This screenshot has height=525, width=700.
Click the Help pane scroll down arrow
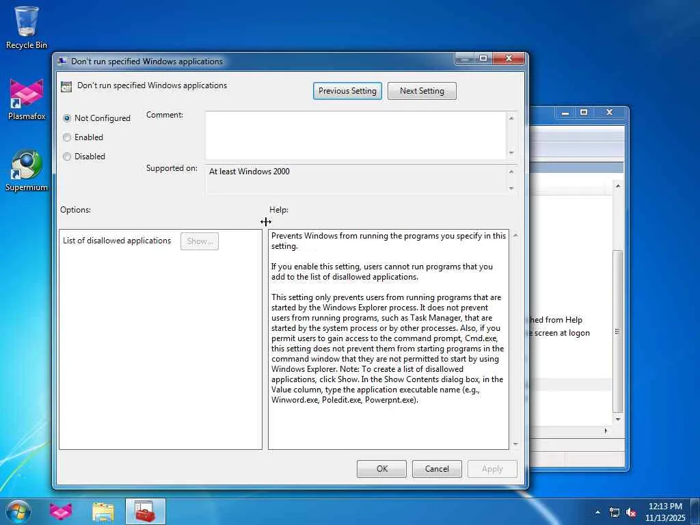515,444
